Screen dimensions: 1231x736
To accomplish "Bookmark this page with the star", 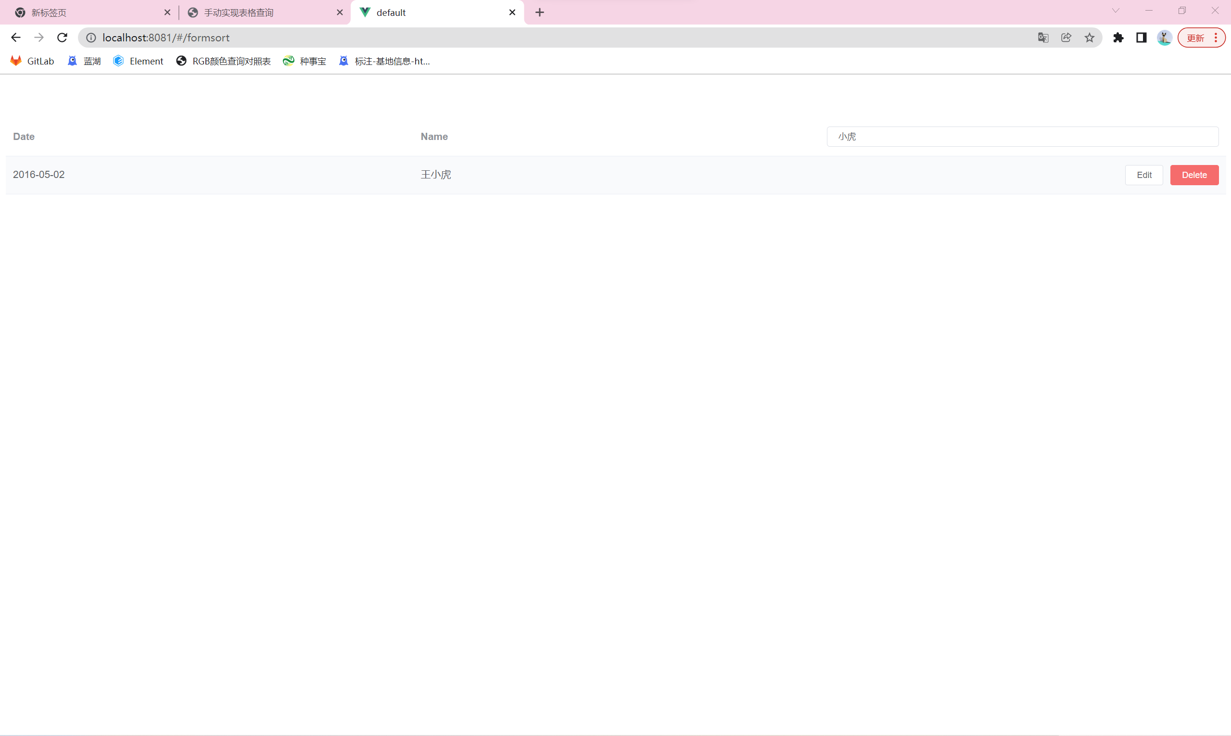I will [x=1089, y=38].
